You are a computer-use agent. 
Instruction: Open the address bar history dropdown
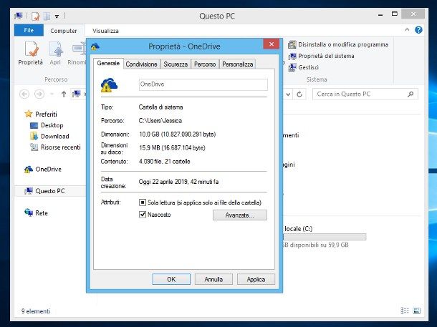click(289, 94)
